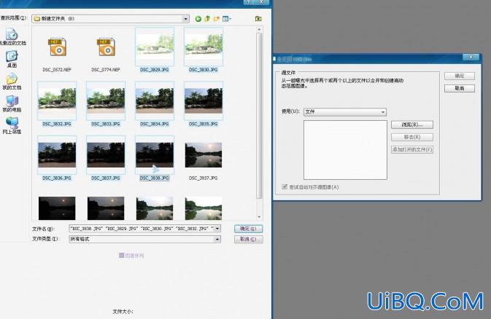The width and height of the screenshot is (491, 319).
Task: Select thumbnail DSC_3830.JPG
Action: coord(204,47)
